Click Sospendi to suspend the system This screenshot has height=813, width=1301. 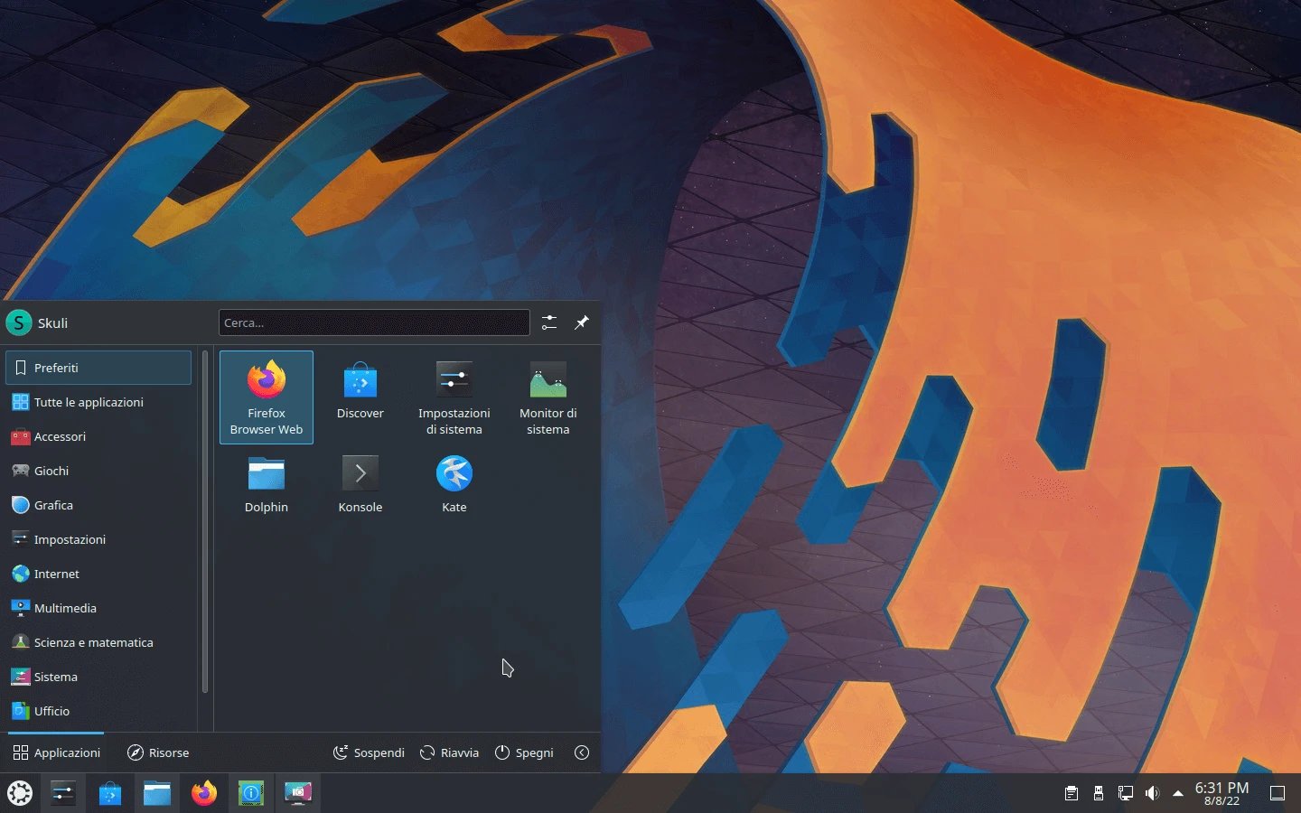pyautogui.click(x=369, y=752)
